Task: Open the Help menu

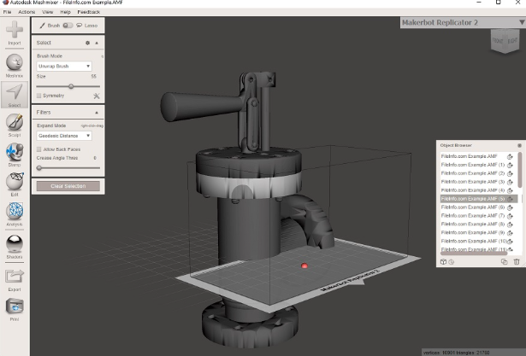Action: 65,12
